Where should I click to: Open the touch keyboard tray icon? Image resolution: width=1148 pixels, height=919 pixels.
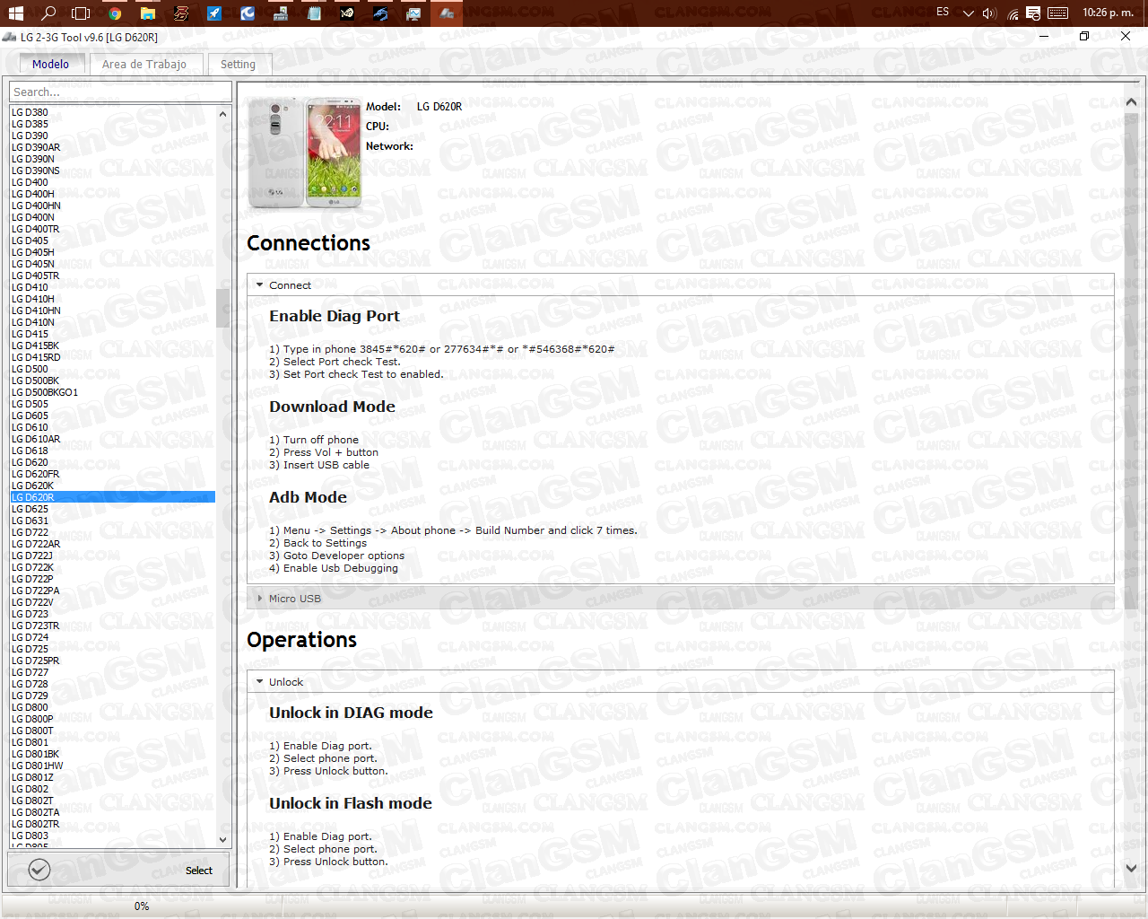[1058, 13]
